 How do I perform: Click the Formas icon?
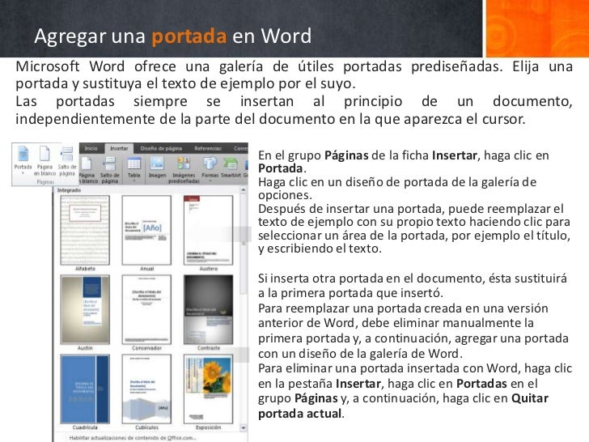coord(210,164)
